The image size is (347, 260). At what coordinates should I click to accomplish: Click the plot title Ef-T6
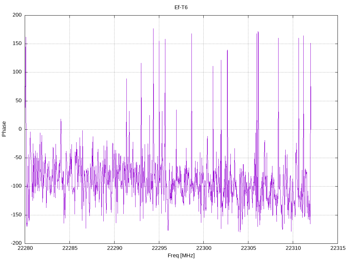pos(181,7)
